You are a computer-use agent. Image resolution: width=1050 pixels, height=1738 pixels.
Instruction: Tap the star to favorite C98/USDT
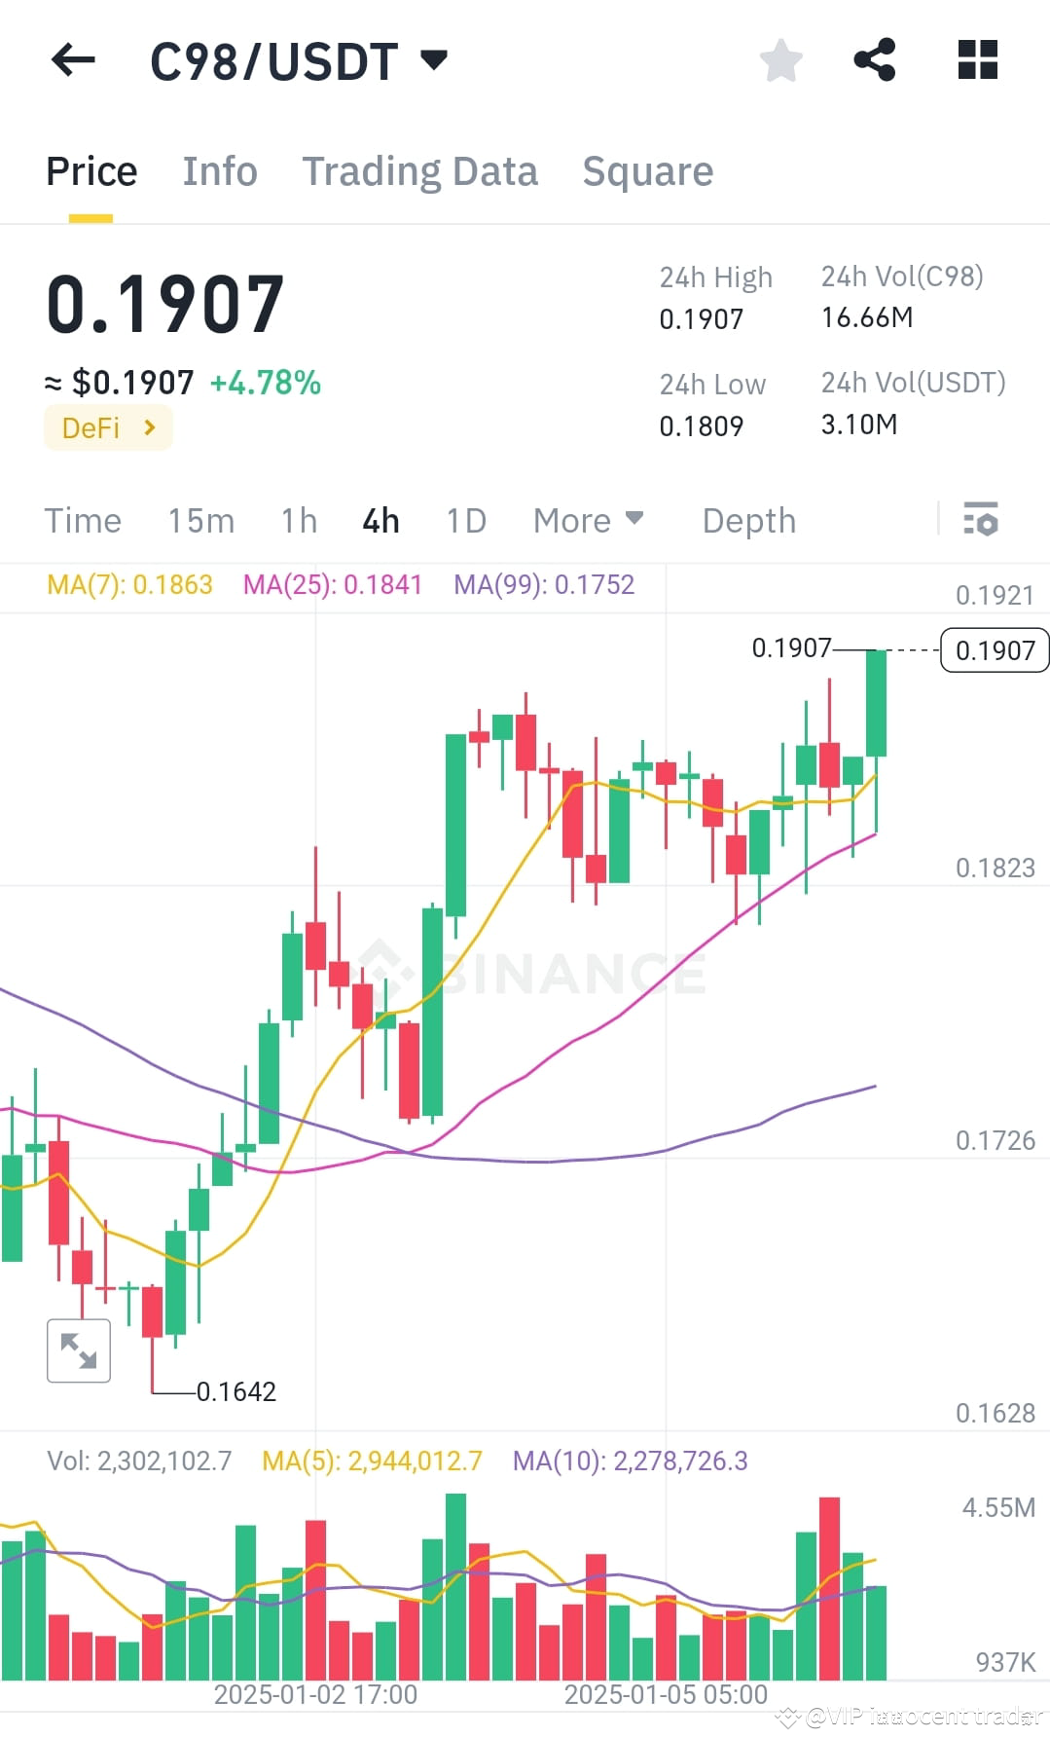click(780, 60)
